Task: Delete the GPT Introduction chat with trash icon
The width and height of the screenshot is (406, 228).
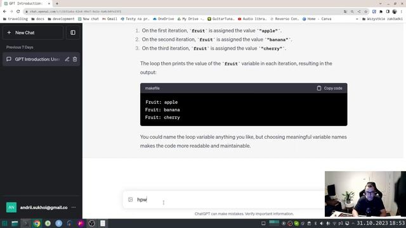Action: [75, 59]
